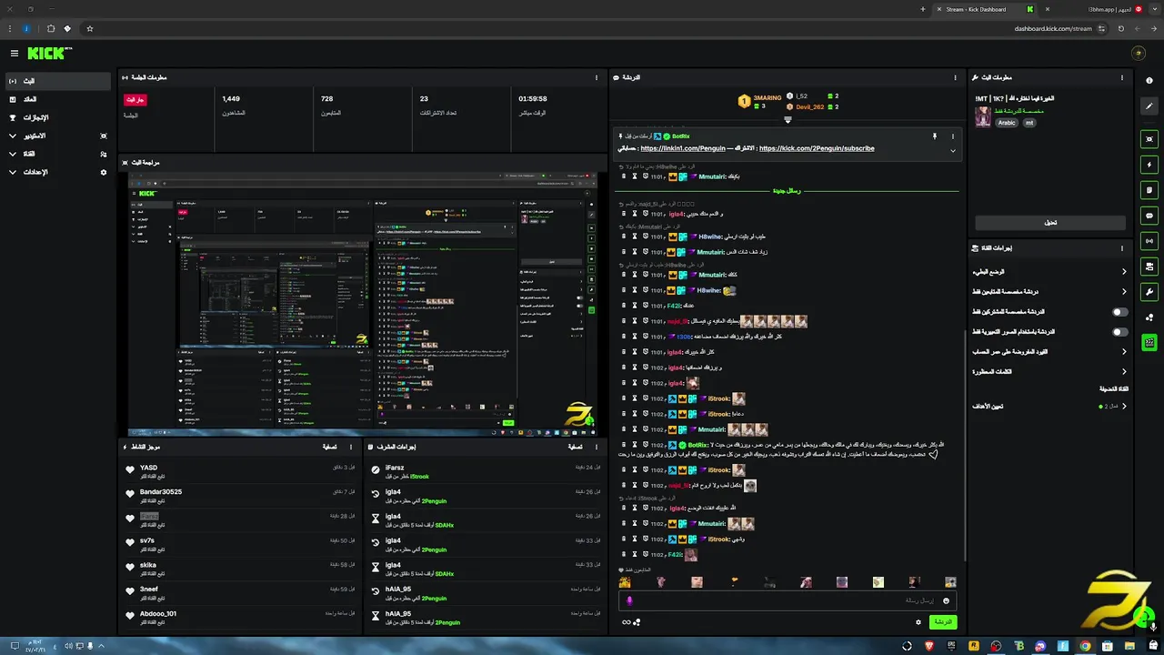Expand the pinned message chevron
The image size is (1164, 655).
click(x=953, y=150)
